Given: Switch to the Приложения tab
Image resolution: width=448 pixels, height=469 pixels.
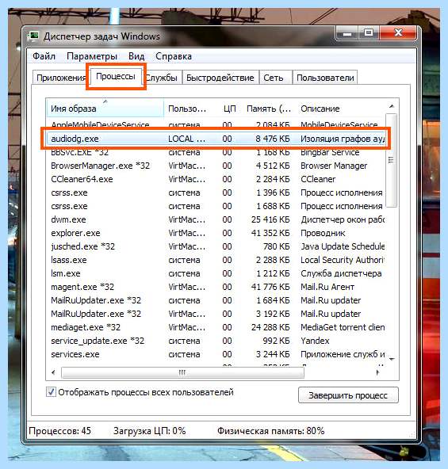Looking at the screenshot, I should (x=61, y=78).
